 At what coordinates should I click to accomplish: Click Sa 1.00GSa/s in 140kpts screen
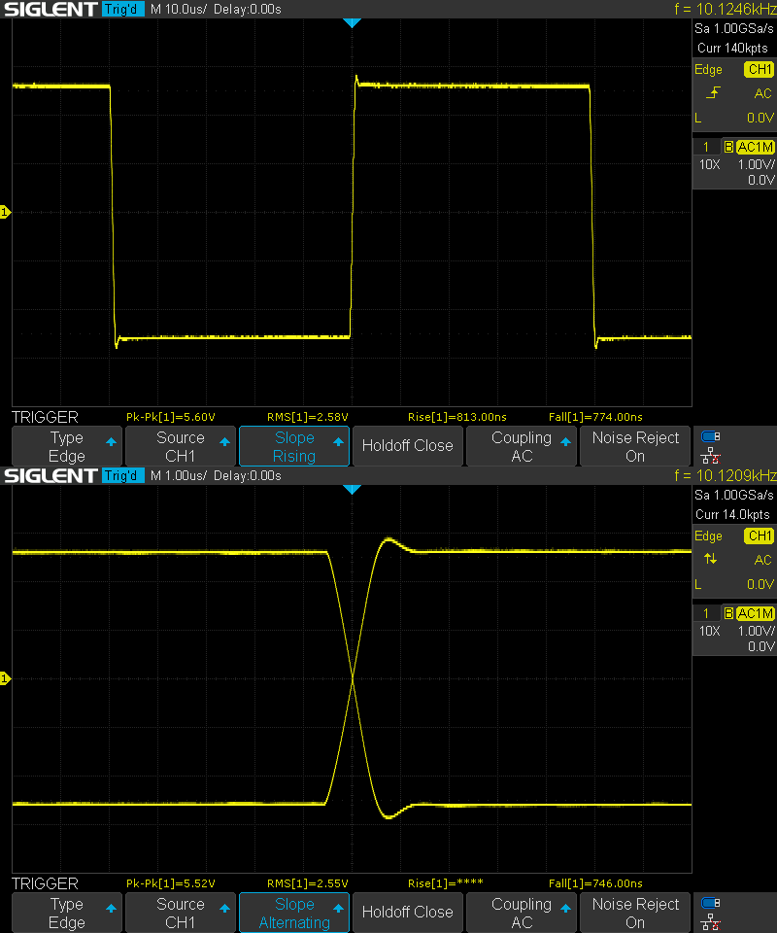tap(734, 28)
